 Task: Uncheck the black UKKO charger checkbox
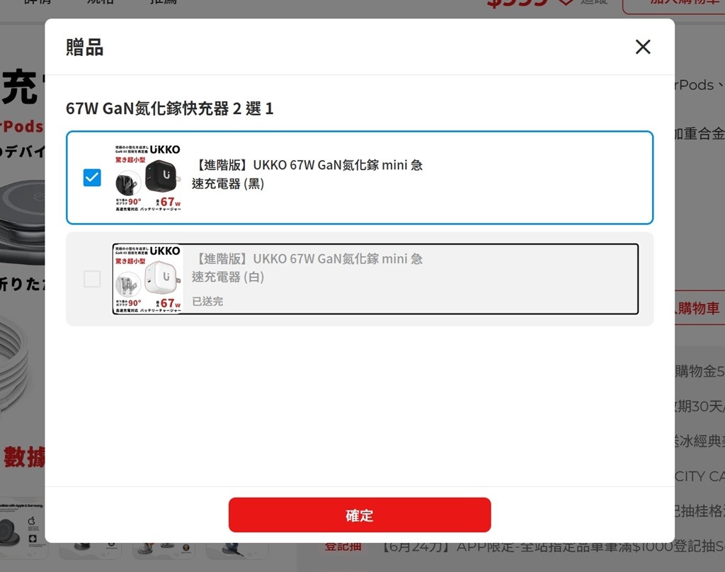pyautogui.click(x=92, y=178)
